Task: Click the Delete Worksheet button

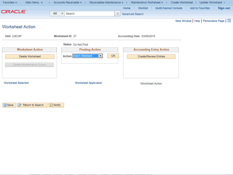Action: pyautogui.click(x=30, y=57)
